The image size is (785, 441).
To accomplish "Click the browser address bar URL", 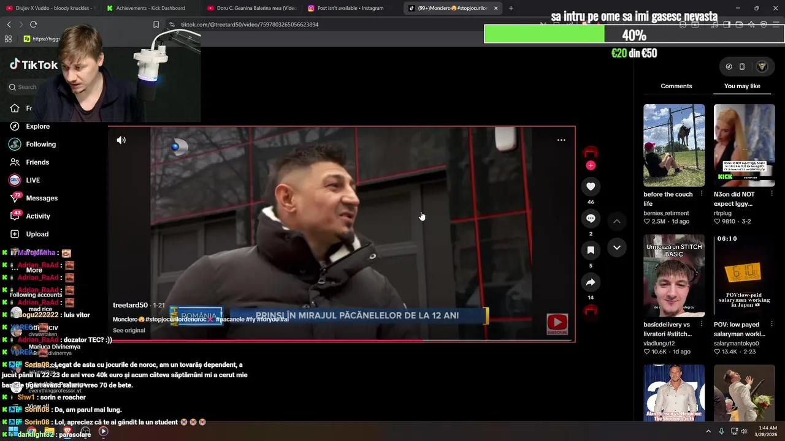I will pos(249,24).
